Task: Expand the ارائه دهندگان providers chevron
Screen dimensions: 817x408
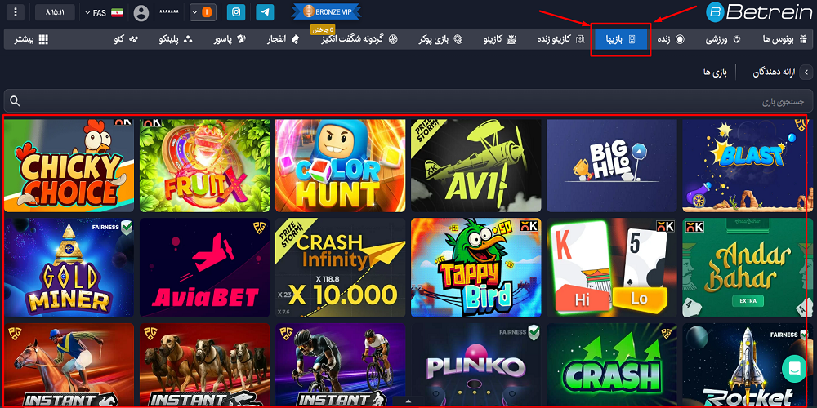Action: (x=806, y=73)
